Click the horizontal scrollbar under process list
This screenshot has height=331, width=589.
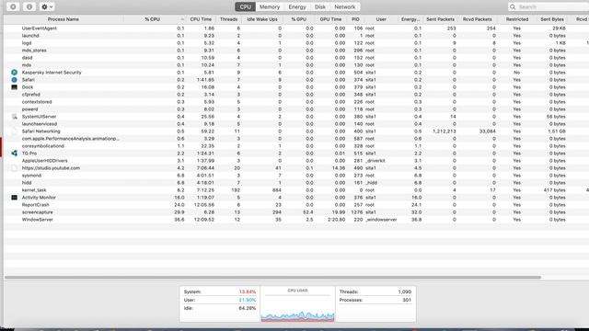[x=272, y=278]
